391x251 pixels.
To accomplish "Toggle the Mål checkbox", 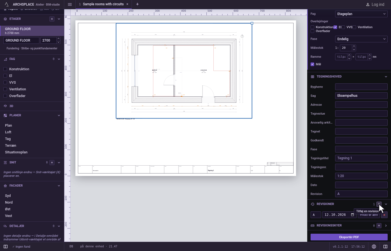I will (x=313, y=64).
